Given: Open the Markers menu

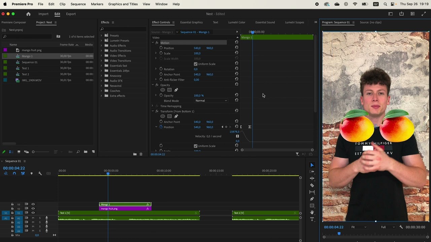Looking at the screenshot, I should point(97,4).
